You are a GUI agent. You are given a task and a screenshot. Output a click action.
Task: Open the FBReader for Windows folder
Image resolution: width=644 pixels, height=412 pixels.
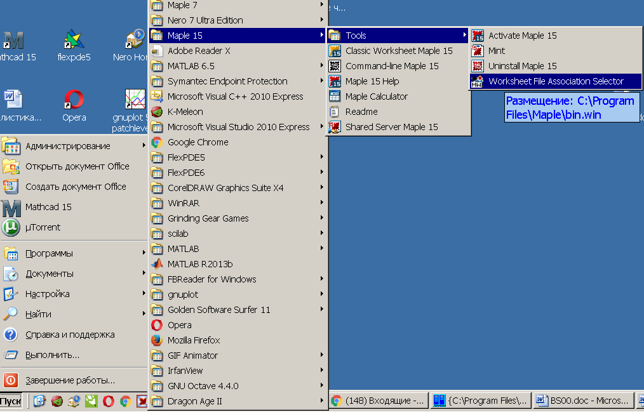tap(238, 279)
